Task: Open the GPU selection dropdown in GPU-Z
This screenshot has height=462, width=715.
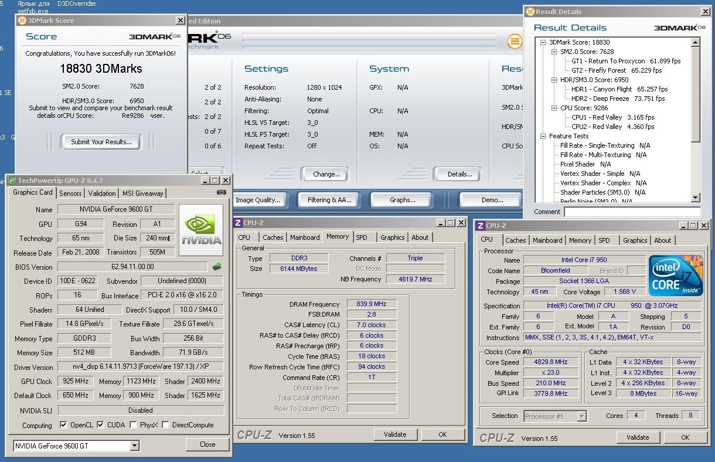Action: 135,446
